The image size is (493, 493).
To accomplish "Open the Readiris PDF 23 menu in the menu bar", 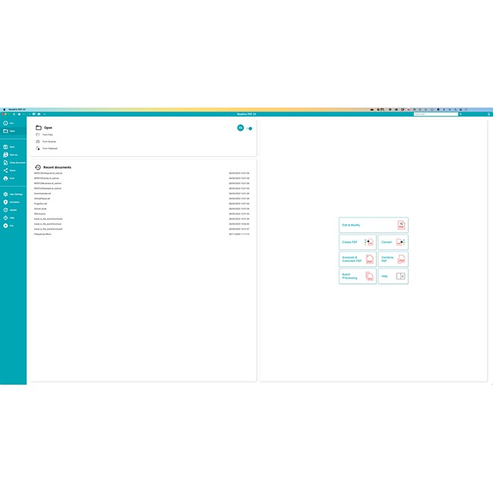I will point(17,110).
